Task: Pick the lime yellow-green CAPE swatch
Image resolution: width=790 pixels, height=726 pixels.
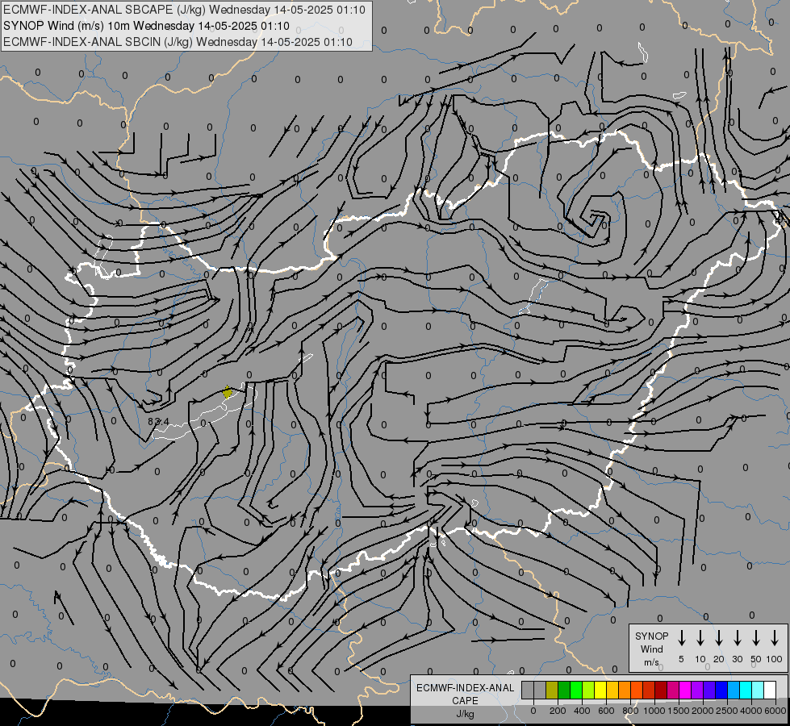Action: (x=588, y=690)
